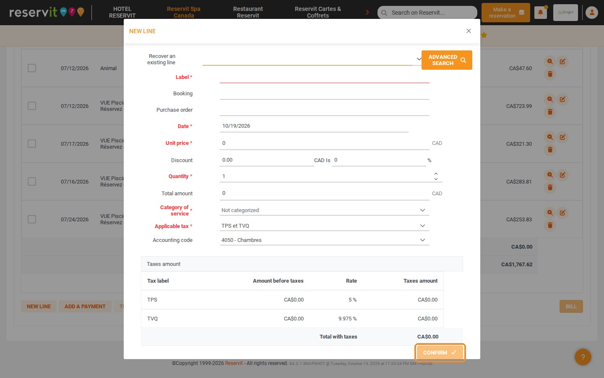
Task: Focus the Label input field
Action: [324, 77]
